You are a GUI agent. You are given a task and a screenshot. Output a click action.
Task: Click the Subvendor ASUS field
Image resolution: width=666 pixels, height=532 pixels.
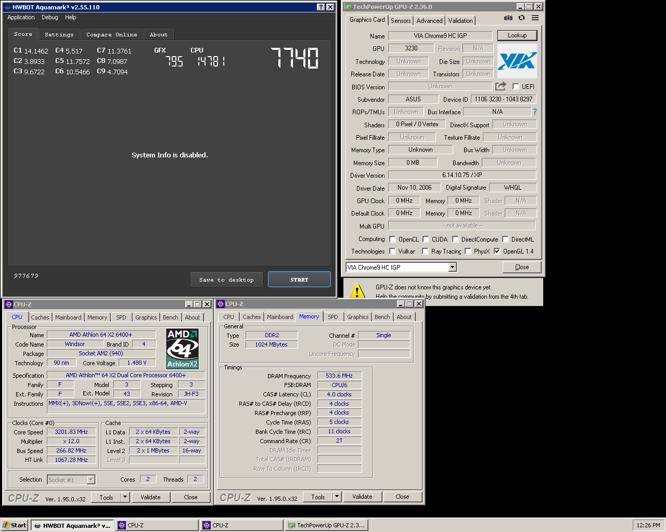413,99
